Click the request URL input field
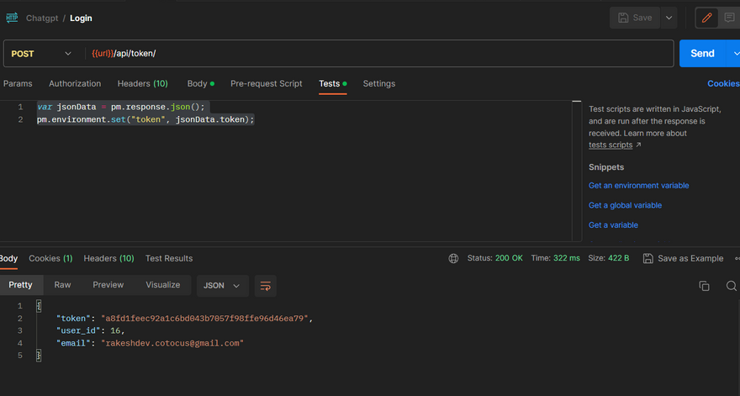740x396 pixels. coord(378,54)
